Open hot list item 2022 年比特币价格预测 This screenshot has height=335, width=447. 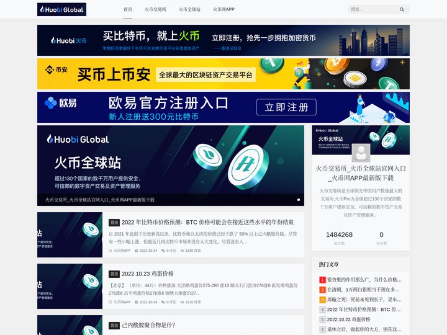(364, 310)
